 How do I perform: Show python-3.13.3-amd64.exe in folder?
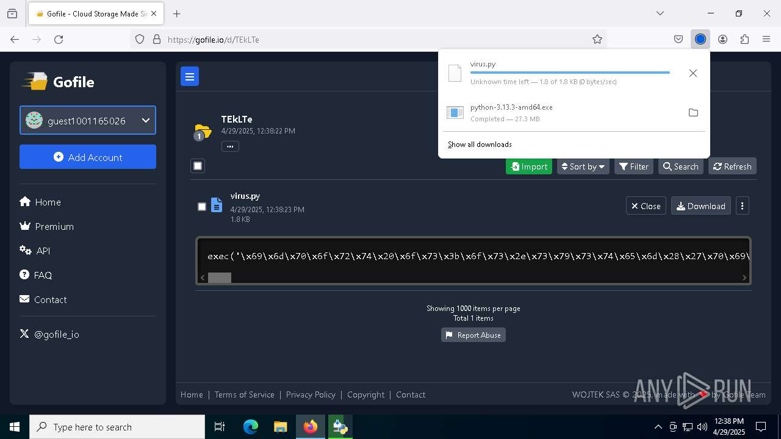tap(693, 112)
